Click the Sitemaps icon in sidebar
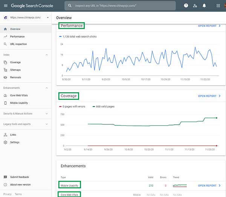This screenshot has width=226, height=197. [5, 70]
